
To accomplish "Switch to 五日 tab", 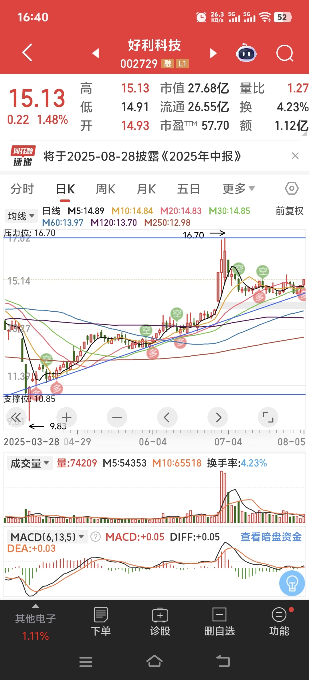I will (188, 189).
